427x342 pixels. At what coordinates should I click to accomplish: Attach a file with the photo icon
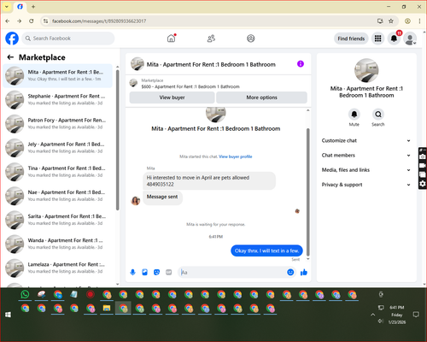tap(145, 273)
